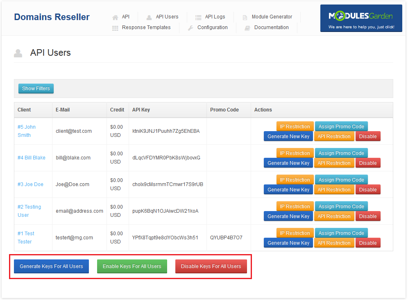Navigate to Response Templates
Screen dimensions: 408x300
[146, 27]
